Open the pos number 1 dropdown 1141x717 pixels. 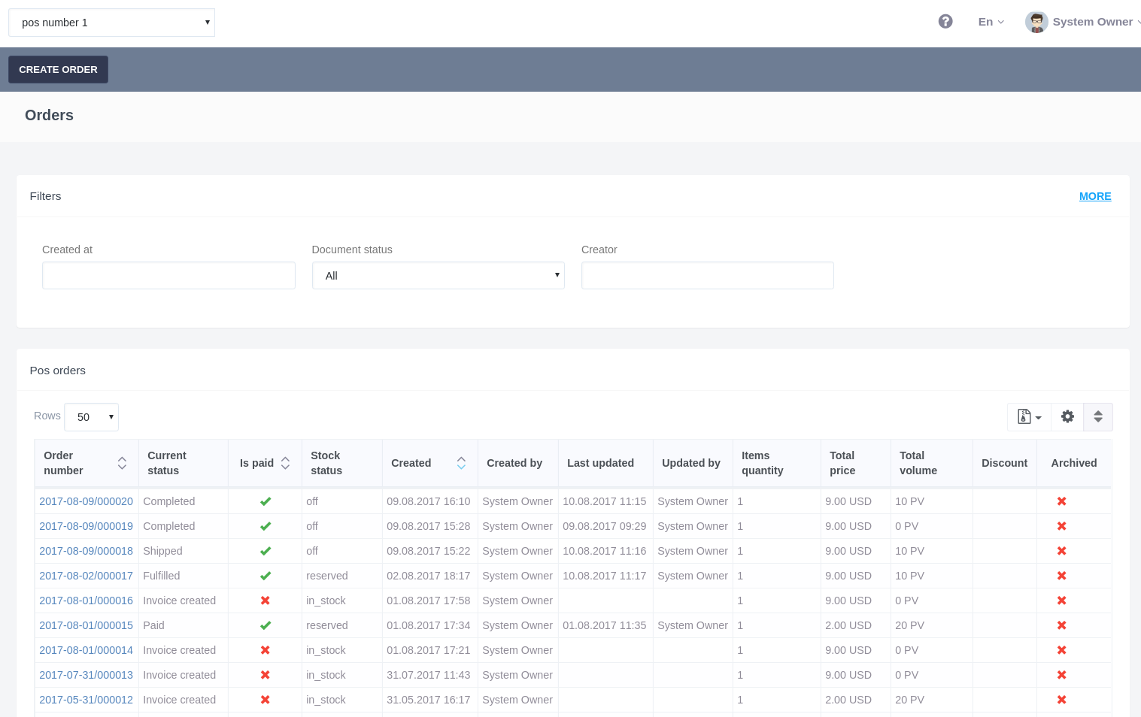coord(111,23)
